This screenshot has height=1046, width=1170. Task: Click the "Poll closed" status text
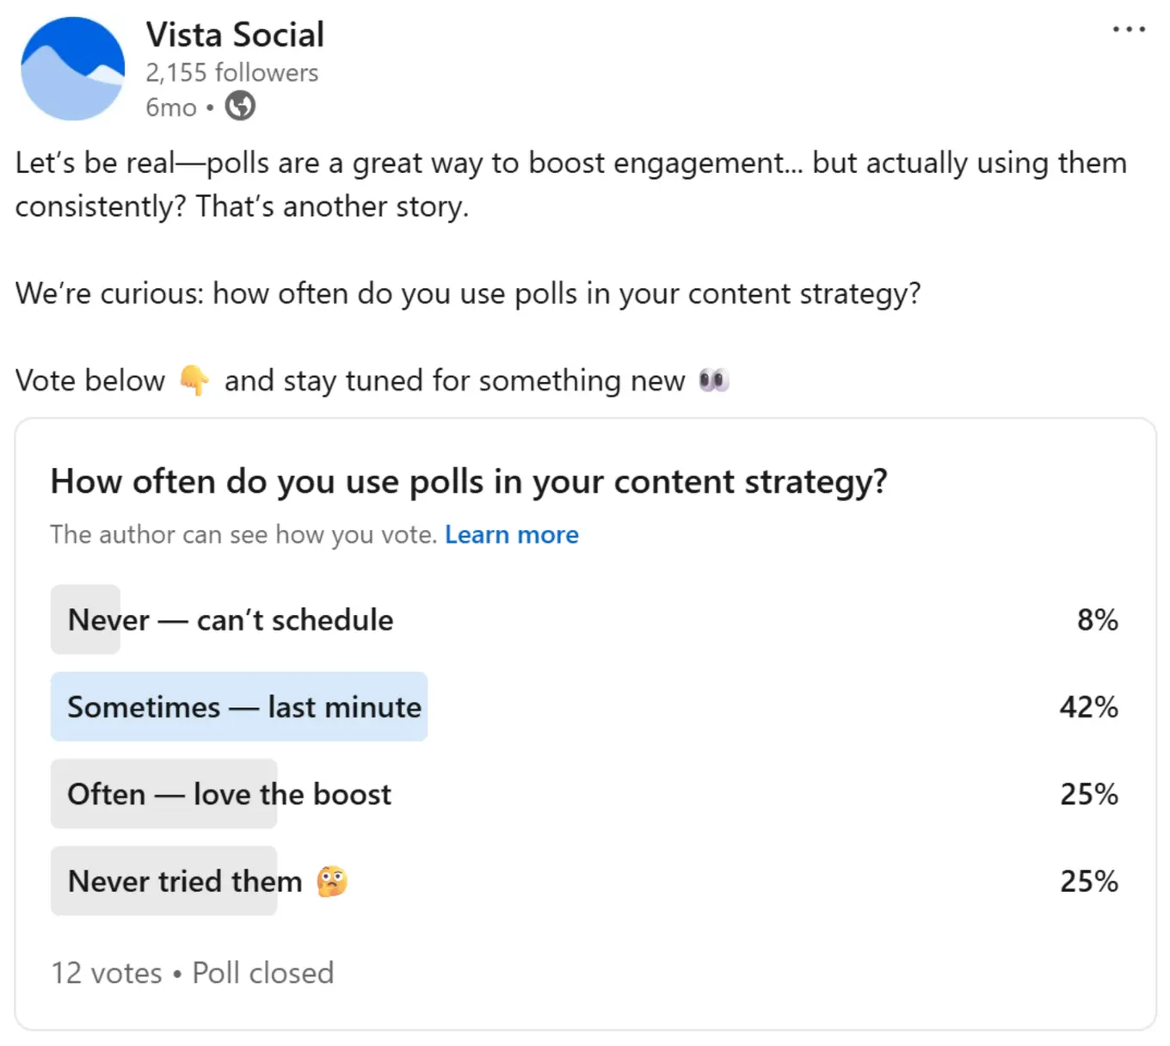point(262,973)
